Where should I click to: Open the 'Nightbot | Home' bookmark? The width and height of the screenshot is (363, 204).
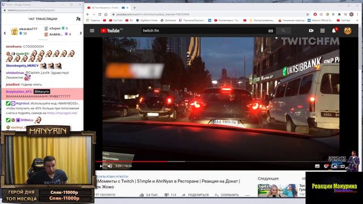click(147, 20)
